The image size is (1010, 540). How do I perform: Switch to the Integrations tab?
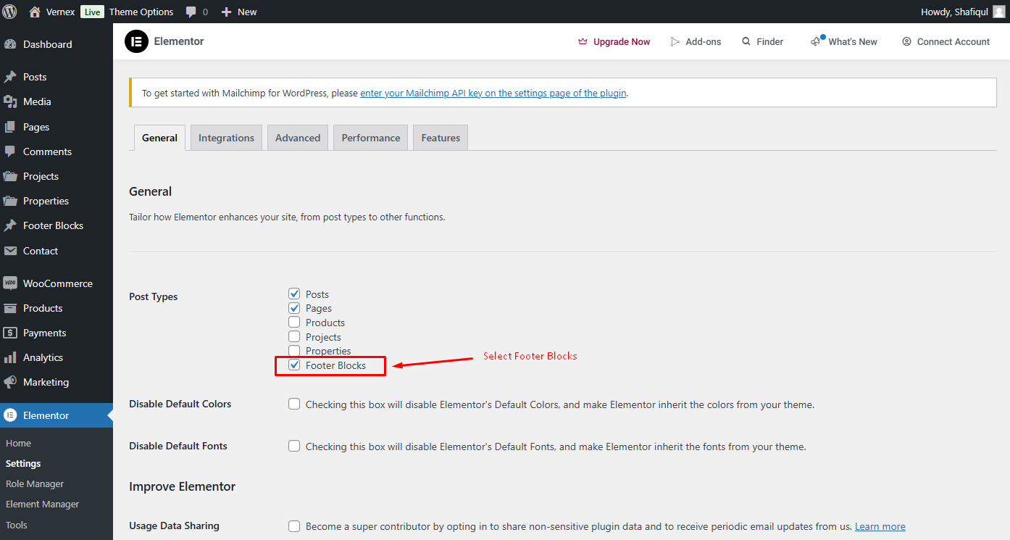tap(226, 138)
